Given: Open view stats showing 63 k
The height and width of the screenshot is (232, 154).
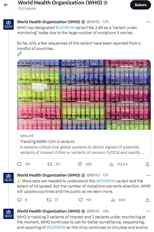Looking at the screenshot, I should tap(113, 200).
